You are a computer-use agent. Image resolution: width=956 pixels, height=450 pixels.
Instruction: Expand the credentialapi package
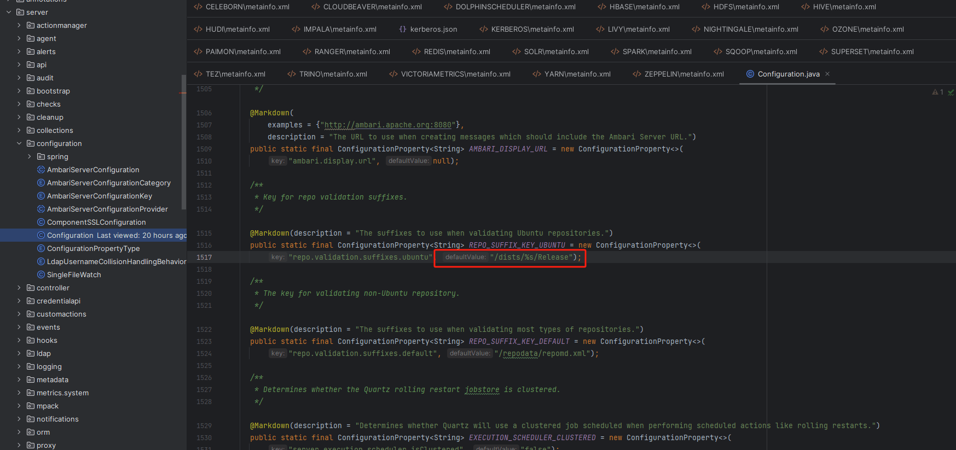(19, 301)
